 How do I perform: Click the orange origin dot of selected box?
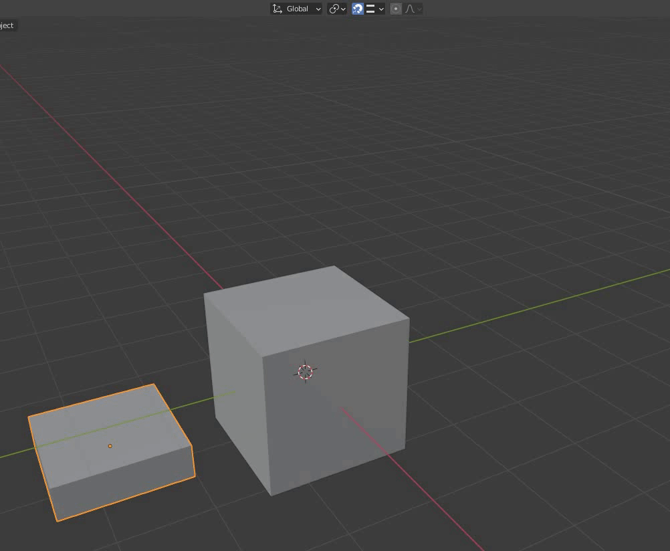point(110,446)
